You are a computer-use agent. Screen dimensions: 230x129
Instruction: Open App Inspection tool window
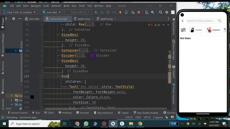tap(103, 113)
